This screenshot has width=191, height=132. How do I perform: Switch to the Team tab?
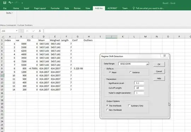click(x=125, y=8)
